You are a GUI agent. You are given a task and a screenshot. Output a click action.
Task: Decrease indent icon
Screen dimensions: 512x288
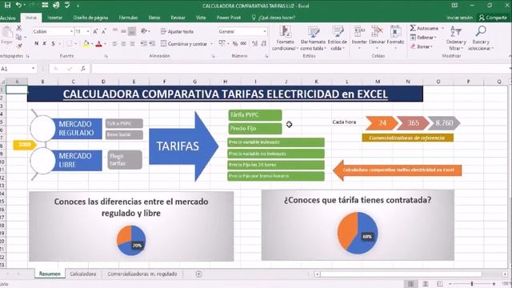tap(144, 43)
